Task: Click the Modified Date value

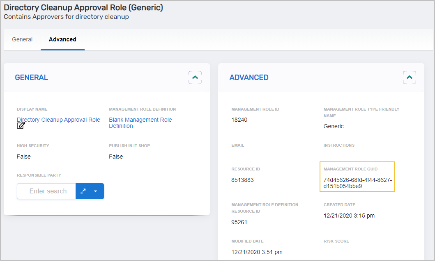Action: [257, 252]
